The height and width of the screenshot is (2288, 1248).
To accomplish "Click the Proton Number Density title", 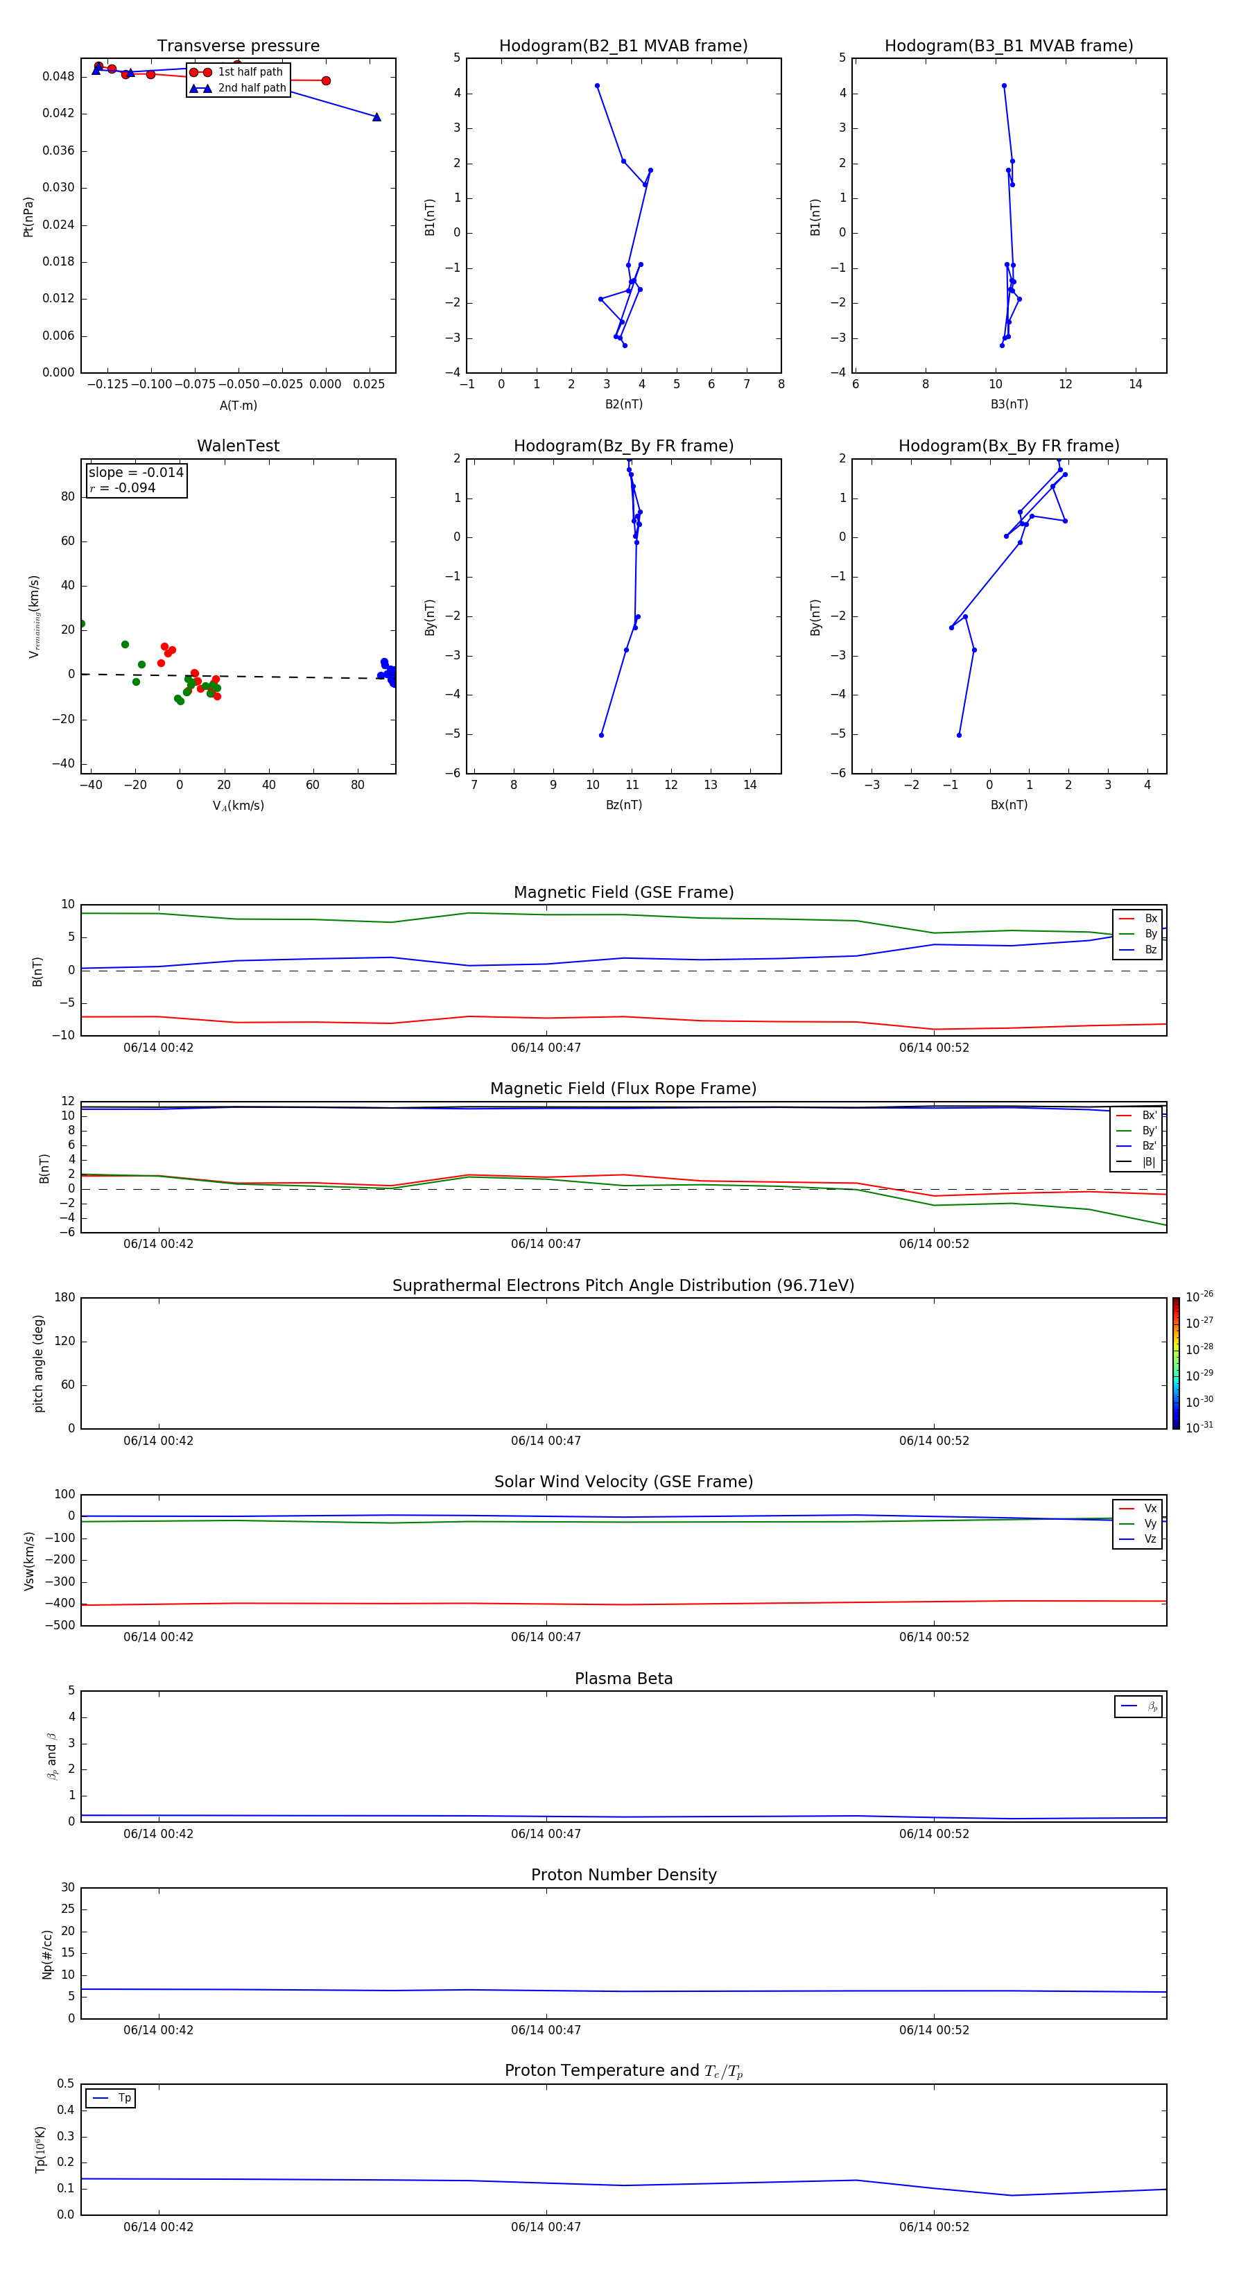I will point(623,1875).
